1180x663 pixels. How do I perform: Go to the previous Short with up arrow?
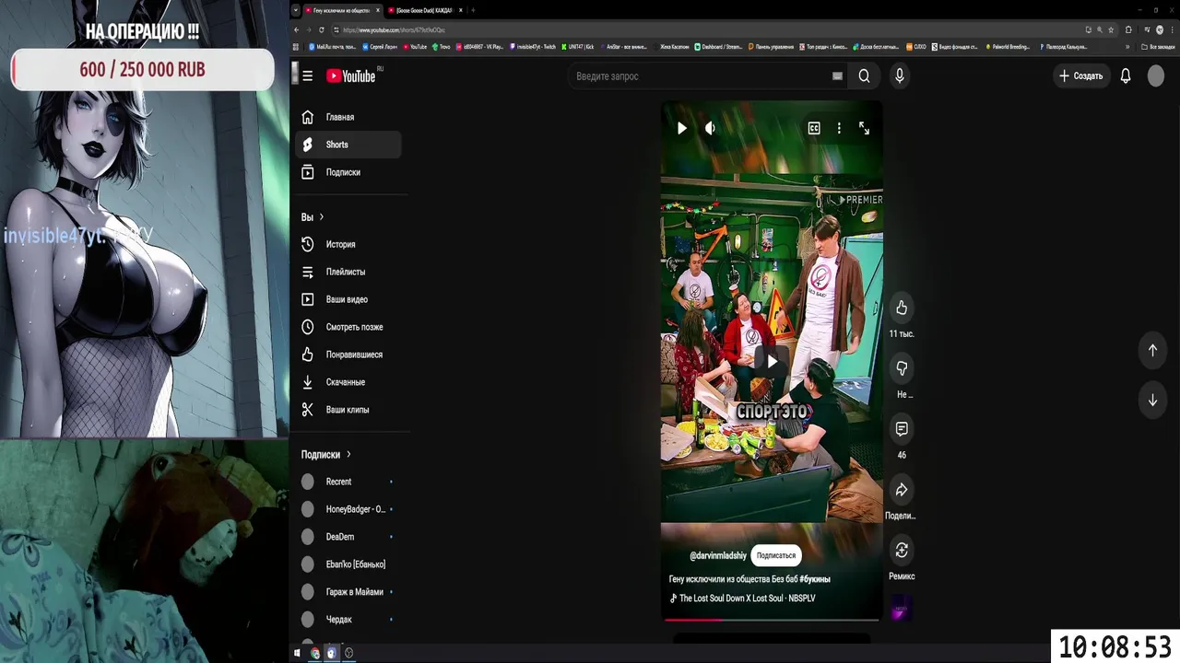click(1152, 350)
